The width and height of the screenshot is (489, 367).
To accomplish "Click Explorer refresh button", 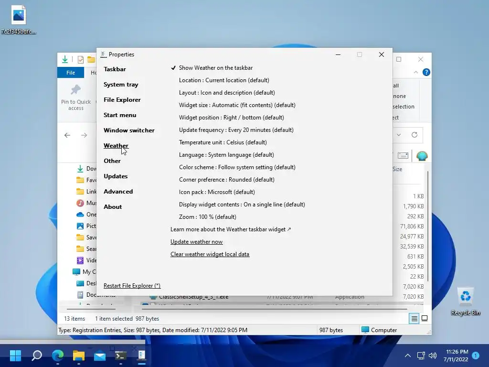I will click(414, 135).
